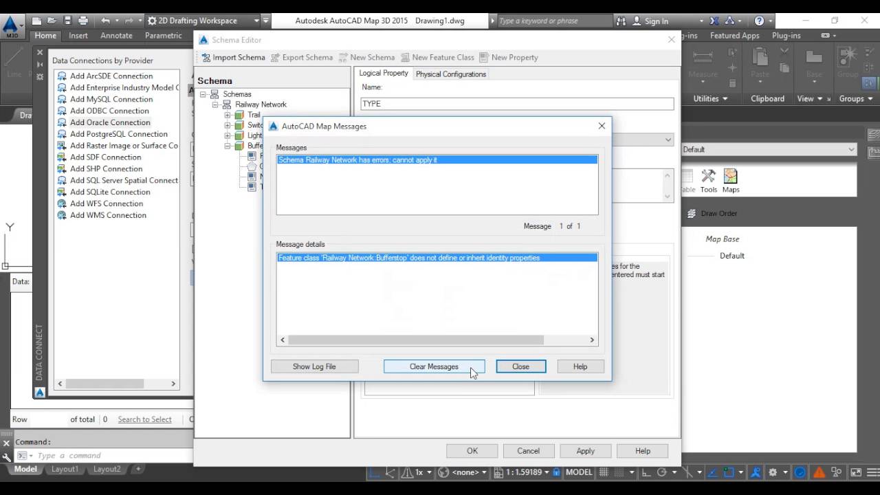Expand the Trail feature class node
Image resolution: width=880 pixels, height=495 pixels.
click(228, 115)
